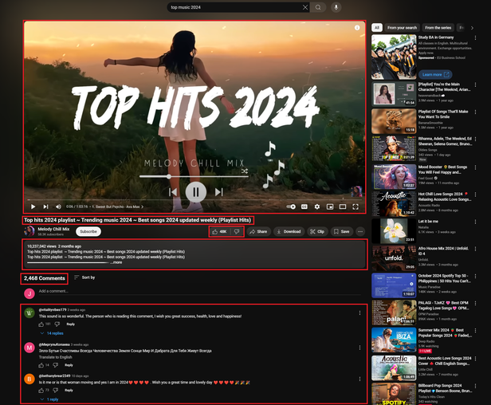Open options menu for @bethanybrear2349 comment
This screenshot has width=491, height=405.
click(359, 379)
